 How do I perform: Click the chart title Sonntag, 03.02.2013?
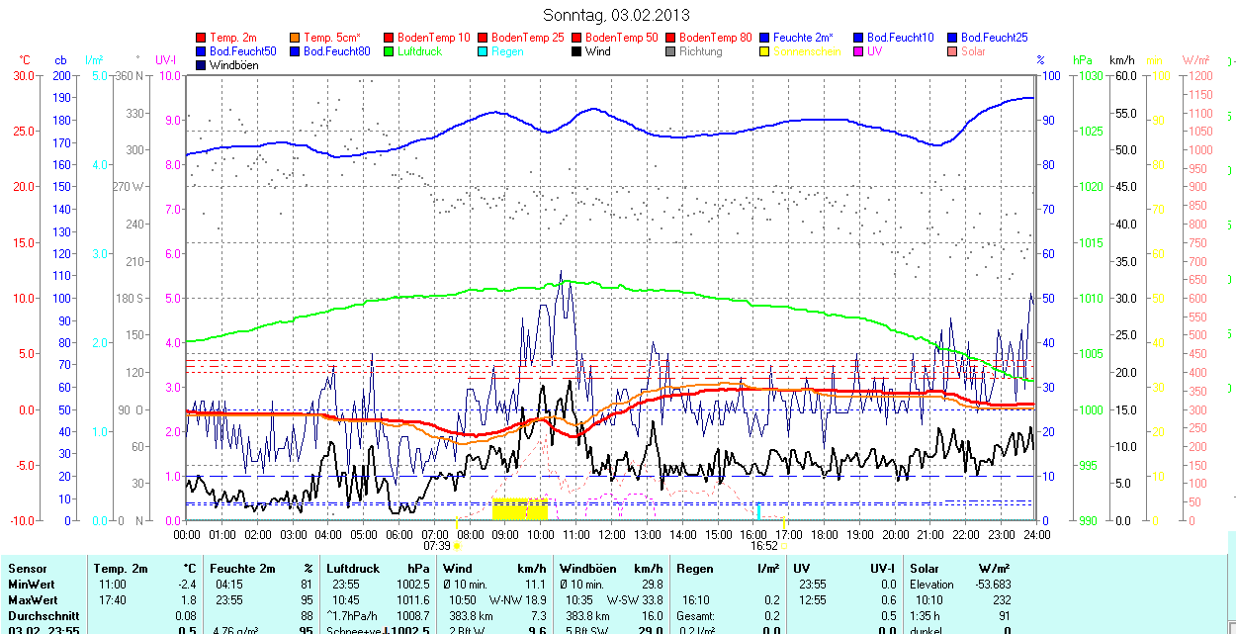617,15
